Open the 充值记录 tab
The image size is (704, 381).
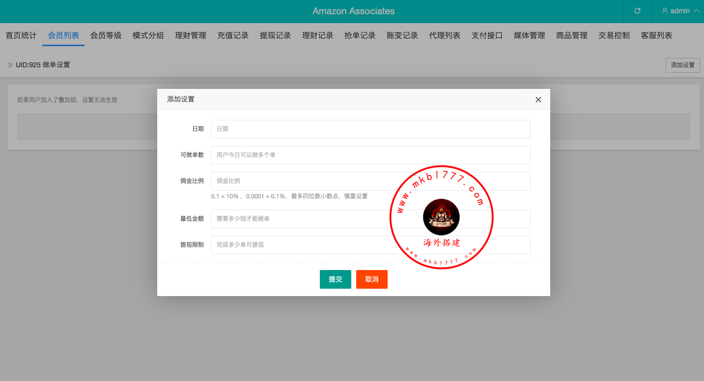tap(233, 35)
